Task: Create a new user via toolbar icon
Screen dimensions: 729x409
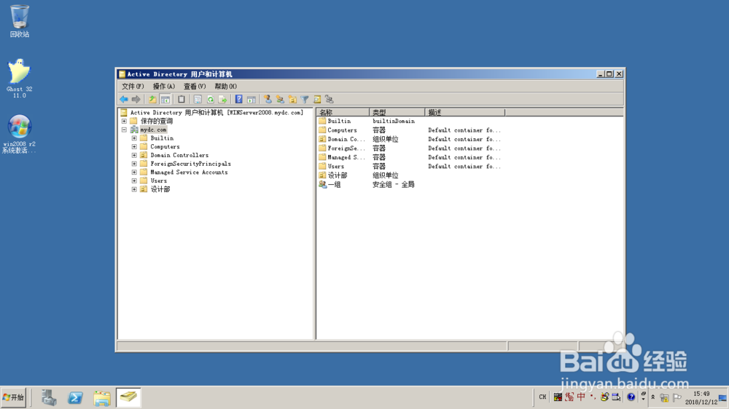Action: pyautogui.click(x=268, y=100)
